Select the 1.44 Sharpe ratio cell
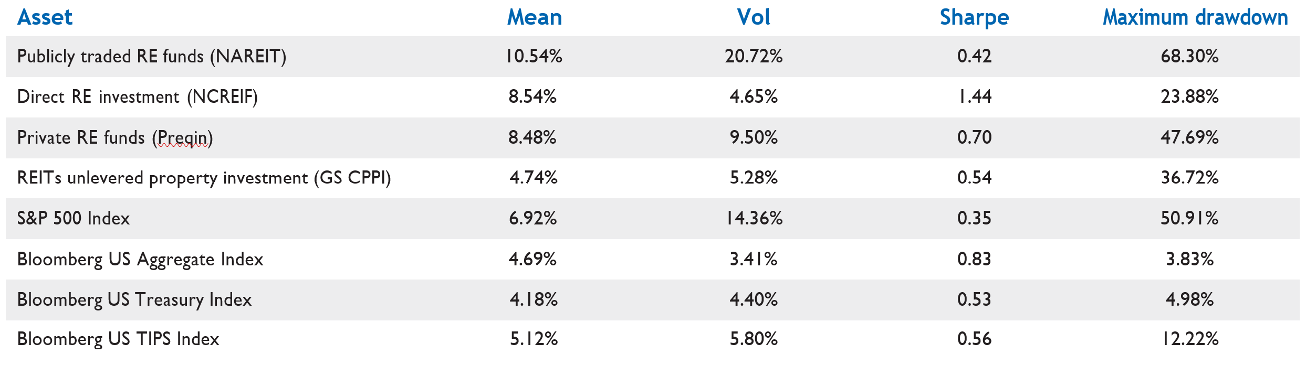1306x365 pixels. click(974, 96)
